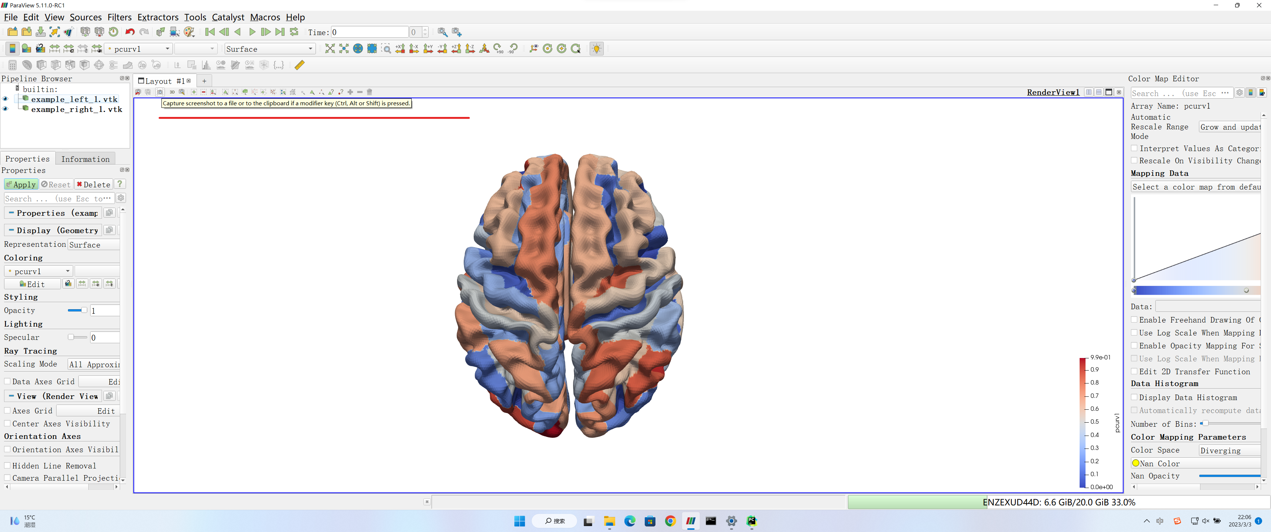
Task: Open the color map editor via the palette icon
Action: 190,31
